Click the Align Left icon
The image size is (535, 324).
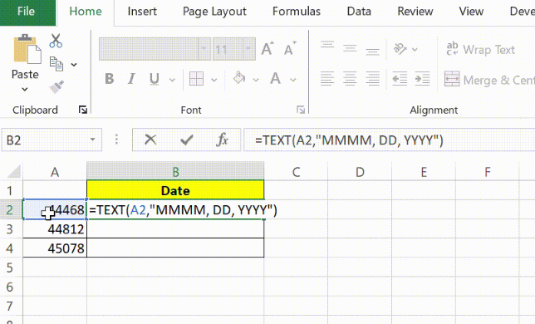(x=327, y=79)
